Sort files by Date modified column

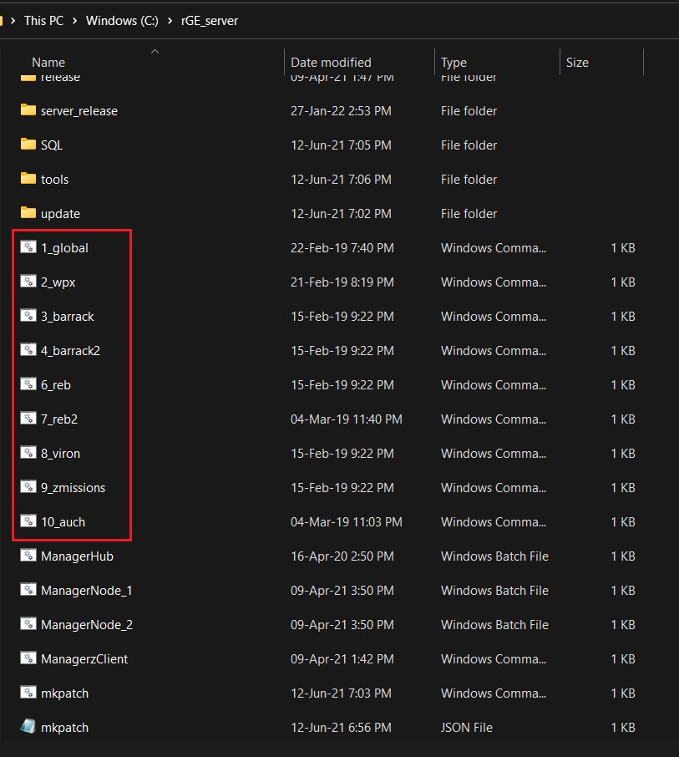[x=331, y=63]
